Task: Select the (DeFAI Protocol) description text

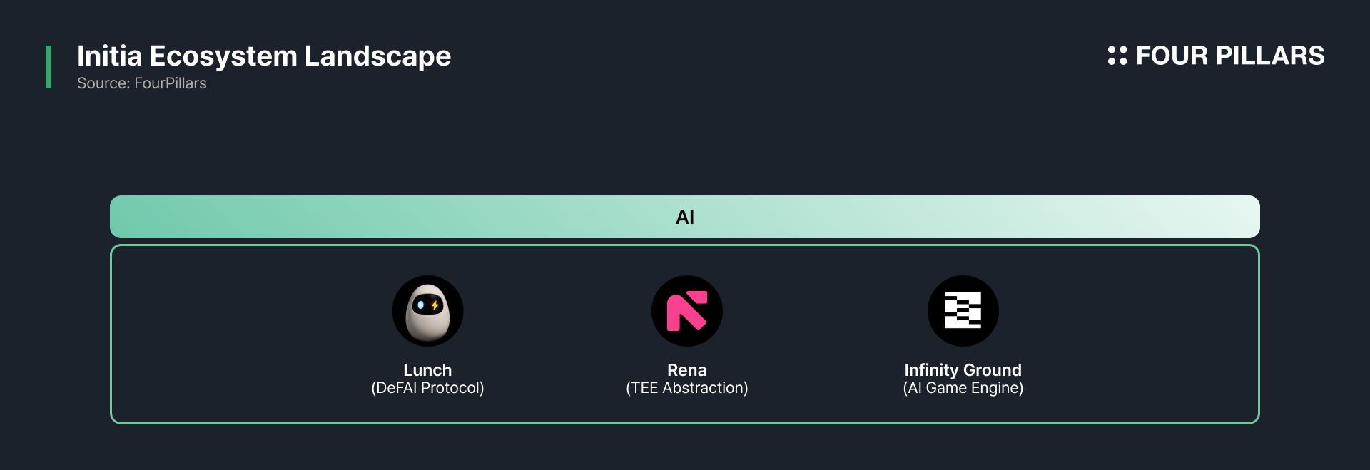Action: [x=427, y=388]
